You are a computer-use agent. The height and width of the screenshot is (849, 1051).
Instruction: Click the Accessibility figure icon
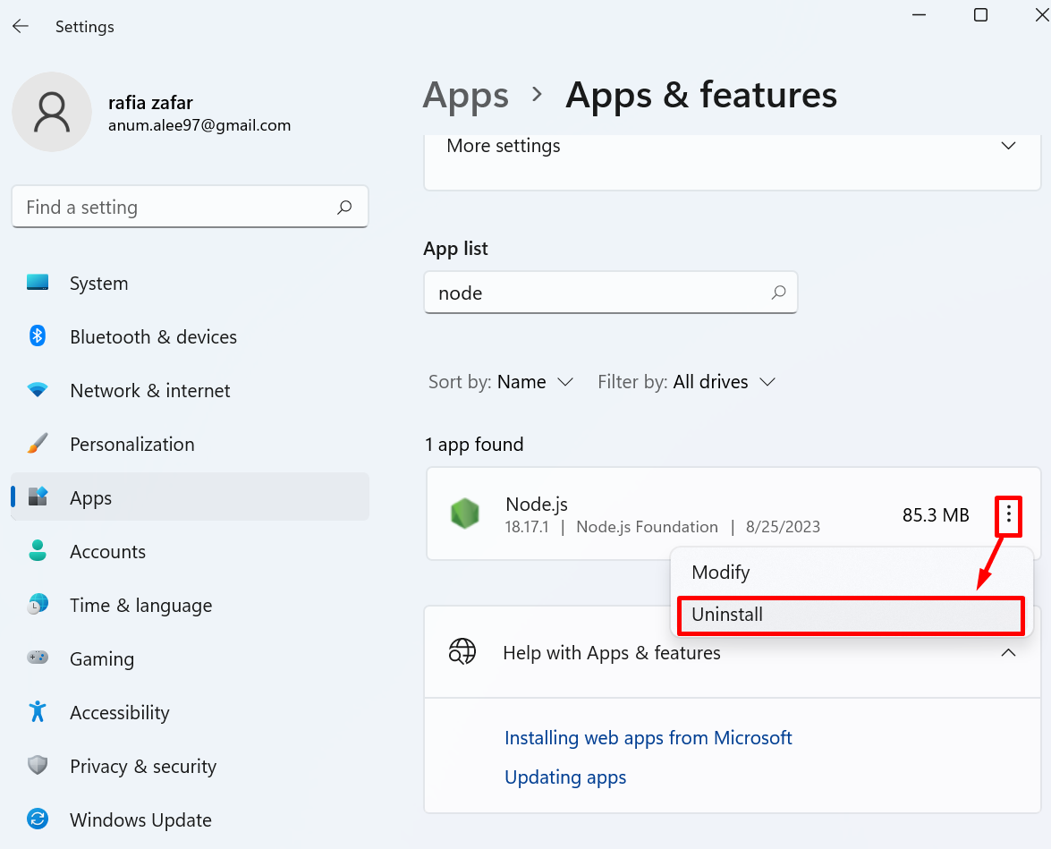pyautogui.click(x=38, y=711)
